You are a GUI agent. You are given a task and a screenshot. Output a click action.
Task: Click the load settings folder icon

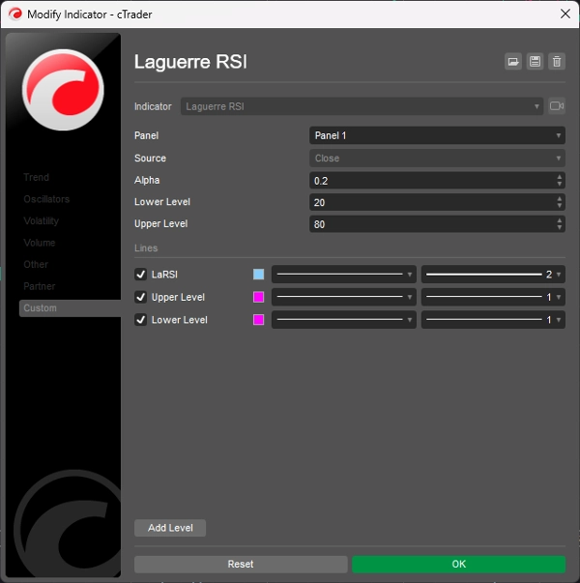[x=513, y=62]
